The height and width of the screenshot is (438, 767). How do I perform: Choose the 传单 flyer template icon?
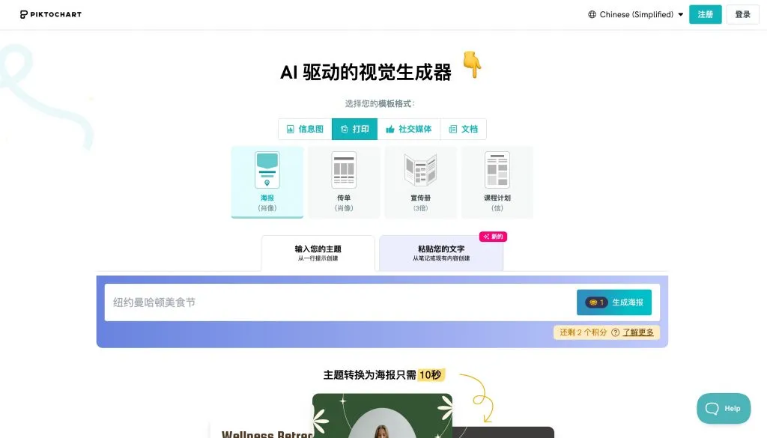click(344, 170)
